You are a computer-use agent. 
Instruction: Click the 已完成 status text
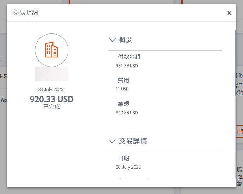coord(52,107)
